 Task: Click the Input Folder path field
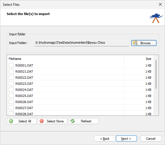click(x=81, y=43)
